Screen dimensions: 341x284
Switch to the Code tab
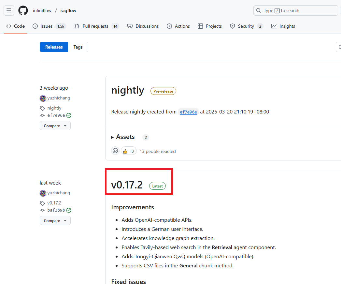(15, 26)
